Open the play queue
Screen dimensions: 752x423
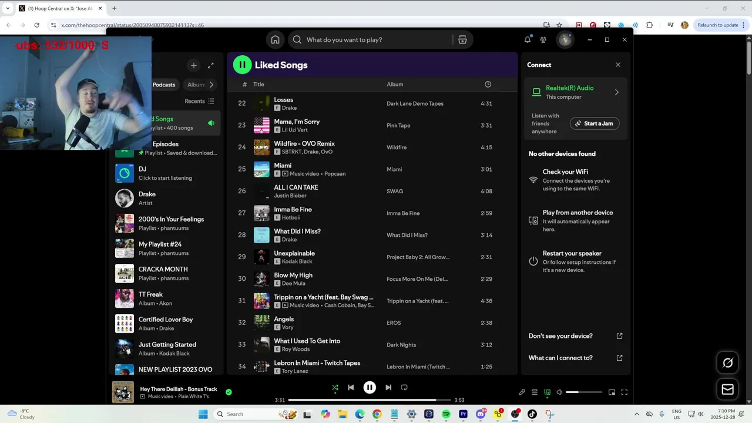click(535, 392)
